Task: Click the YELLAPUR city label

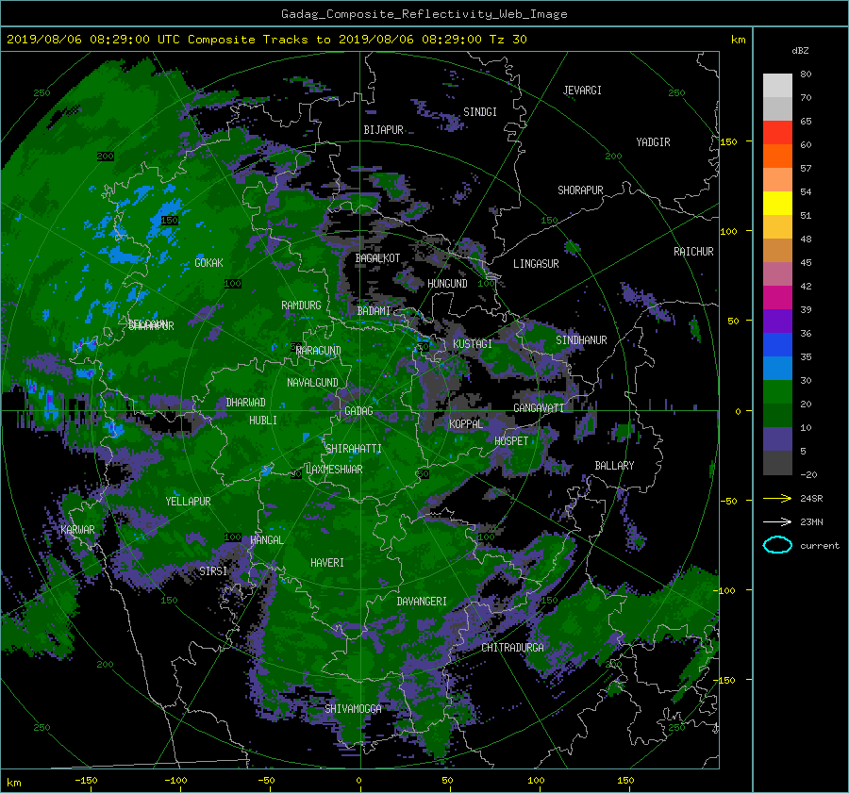Action: [x=188, y=502]
